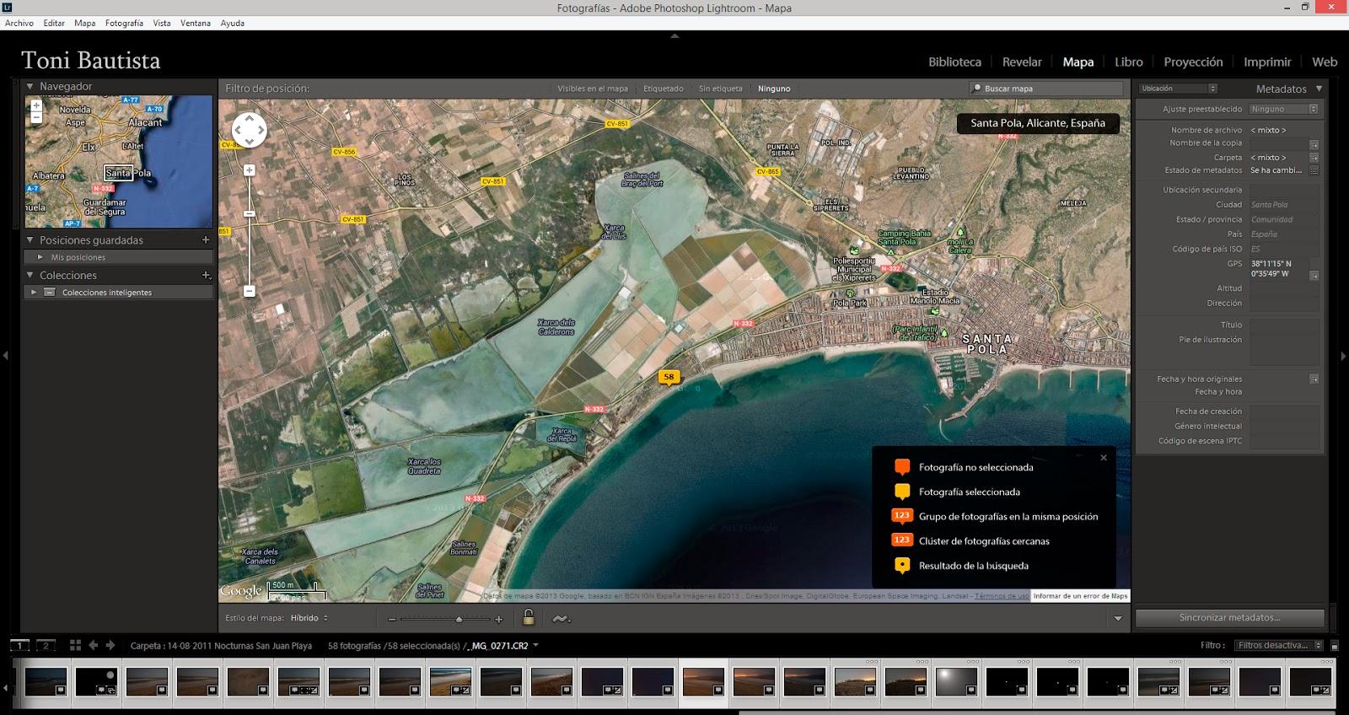Click the Carpeta show-folder arrow button
1349x715 pixels.
coord(1314,158)
